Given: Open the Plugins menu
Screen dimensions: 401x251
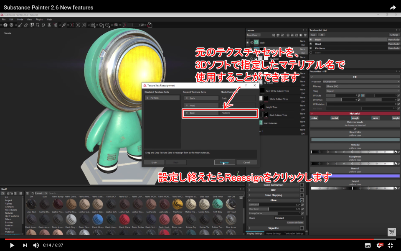Looking at the screenshot, I should pyautogui.click(x=39, y=20).
